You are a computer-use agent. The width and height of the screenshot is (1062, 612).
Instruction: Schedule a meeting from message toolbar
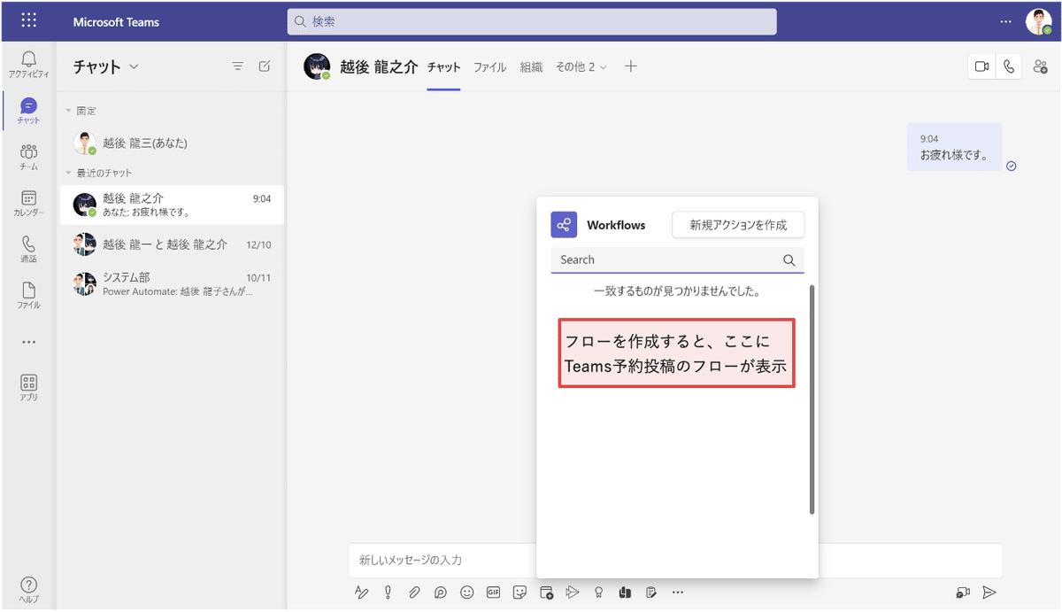pyautogui.click(x=546, y=593)
